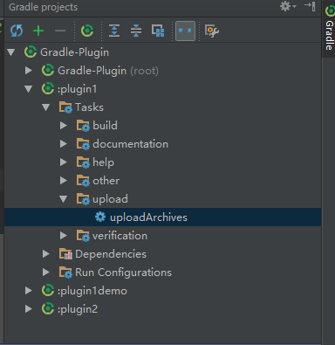This screenshot has height=345, width=335.
Task: Click the Collapse All toolbar icon
Action: [136, 31]
